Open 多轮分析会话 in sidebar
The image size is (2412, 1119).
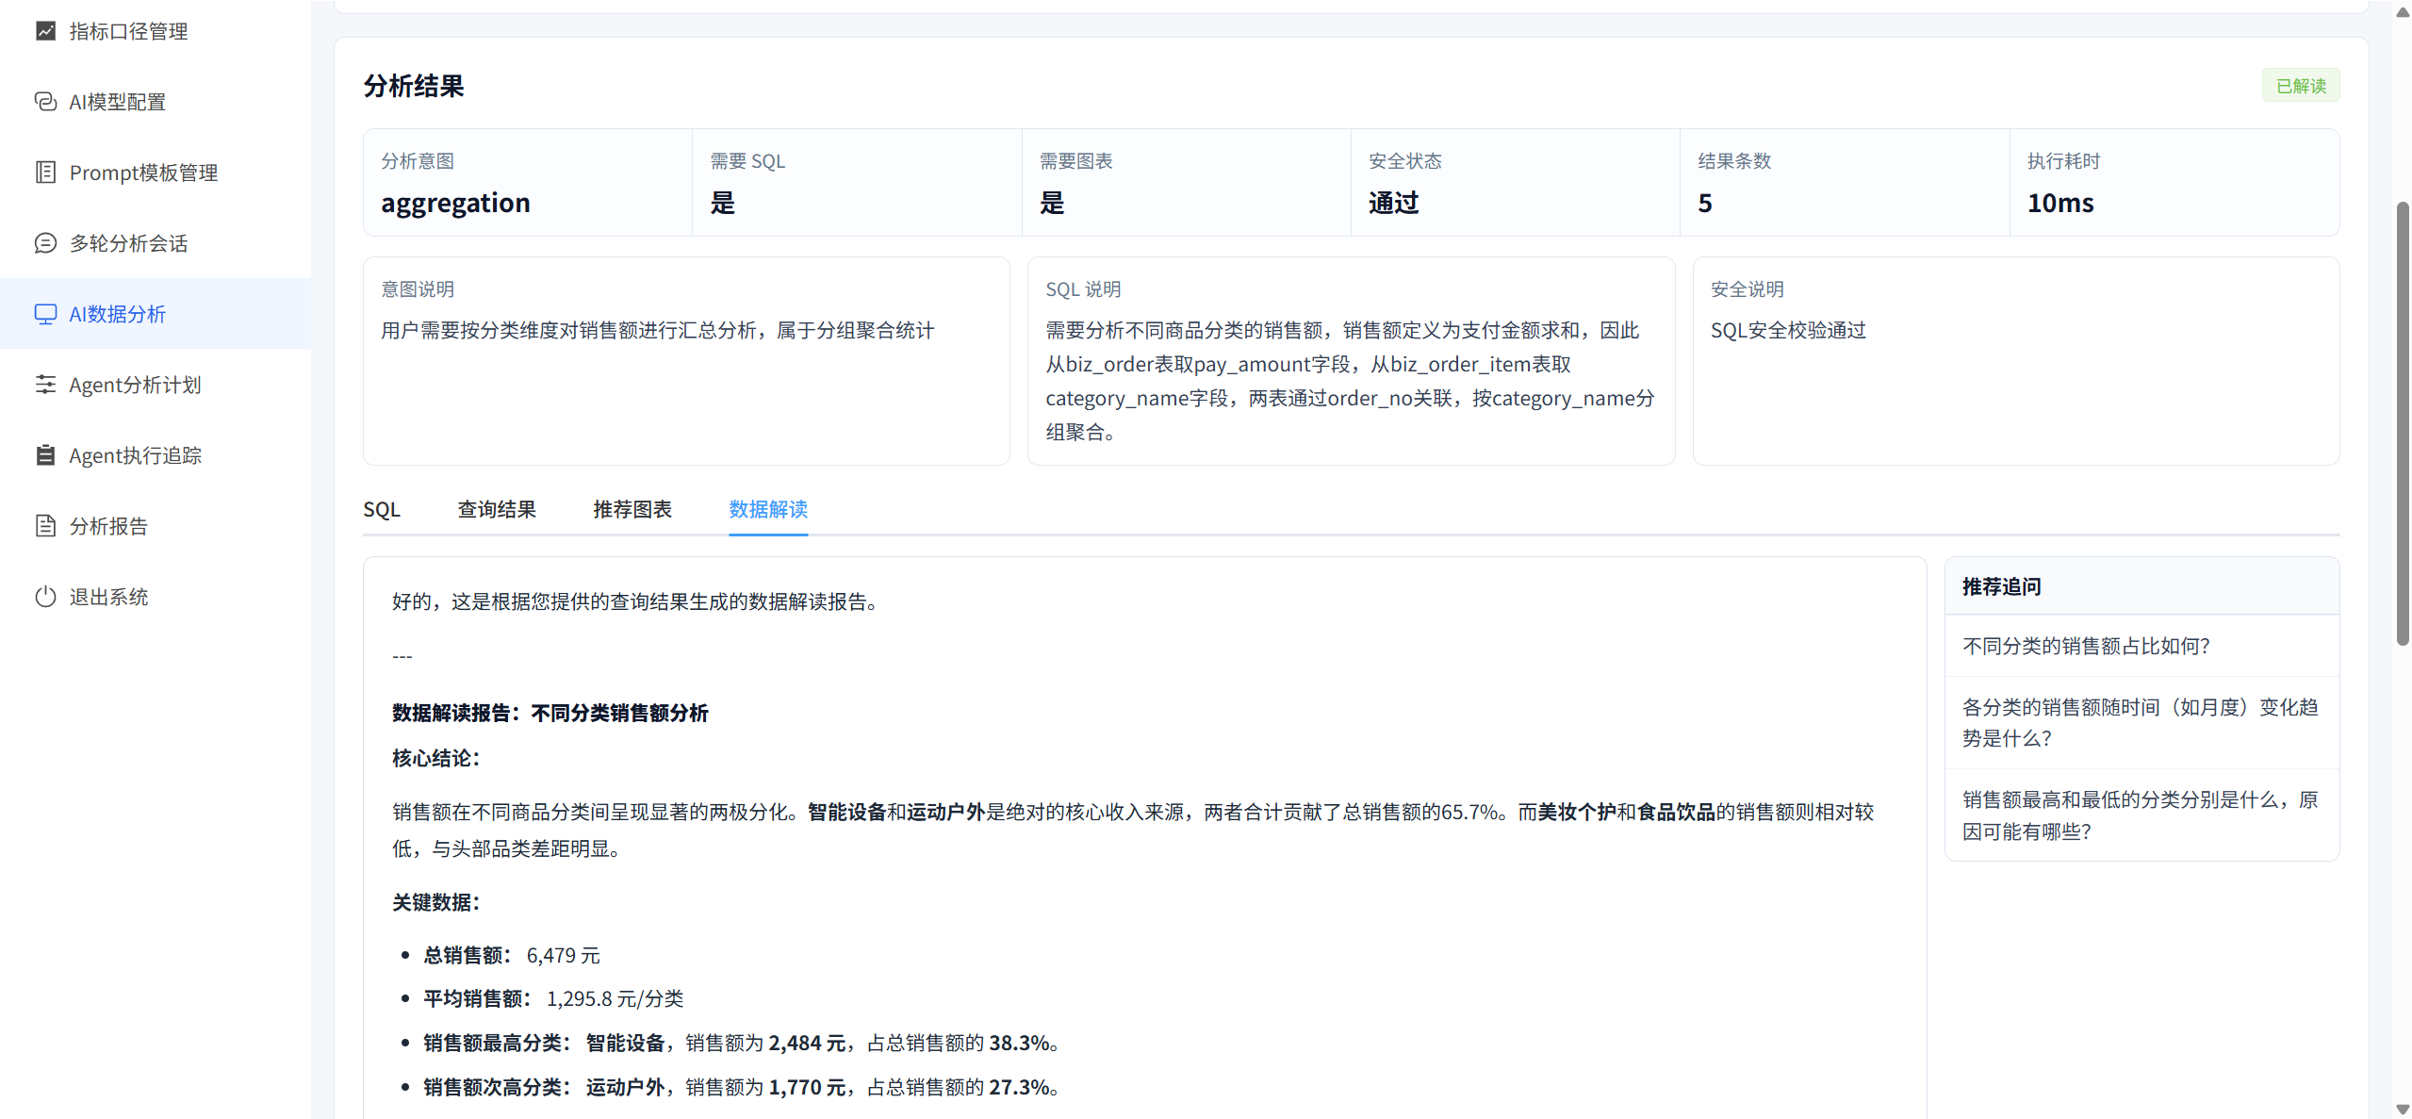[156, 243]
